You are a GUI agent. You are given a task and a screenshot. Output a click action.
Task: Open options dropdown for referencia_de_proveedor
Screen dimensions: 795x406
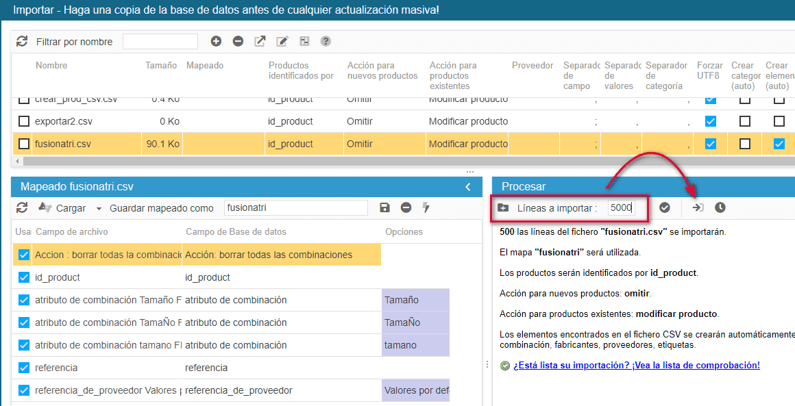tap(415, 390)
